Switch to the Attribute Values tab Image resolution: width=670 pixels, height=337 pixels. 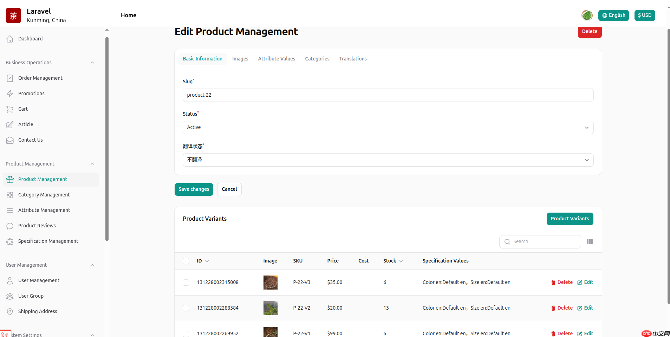pos(277,59)
